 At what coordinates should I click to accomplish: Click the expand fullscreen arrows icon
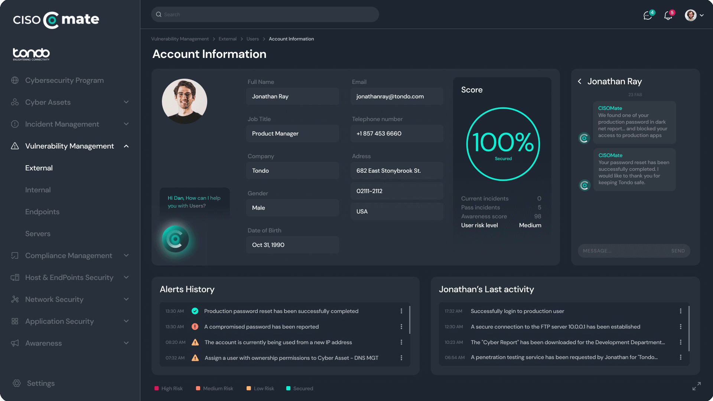click(x=696, y=386)
